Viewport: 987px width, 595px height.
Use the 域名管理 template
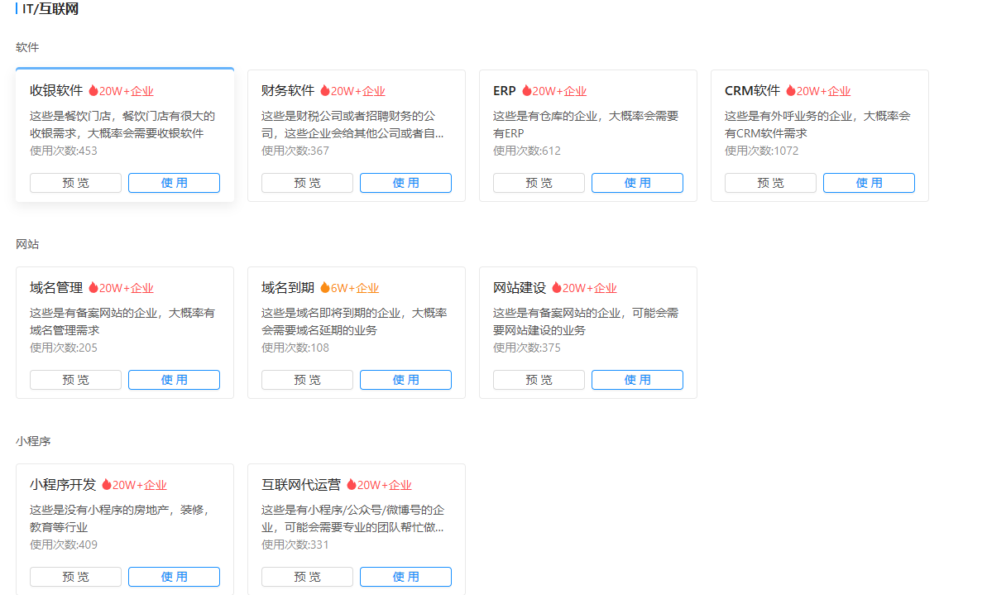tap(175, 380)
